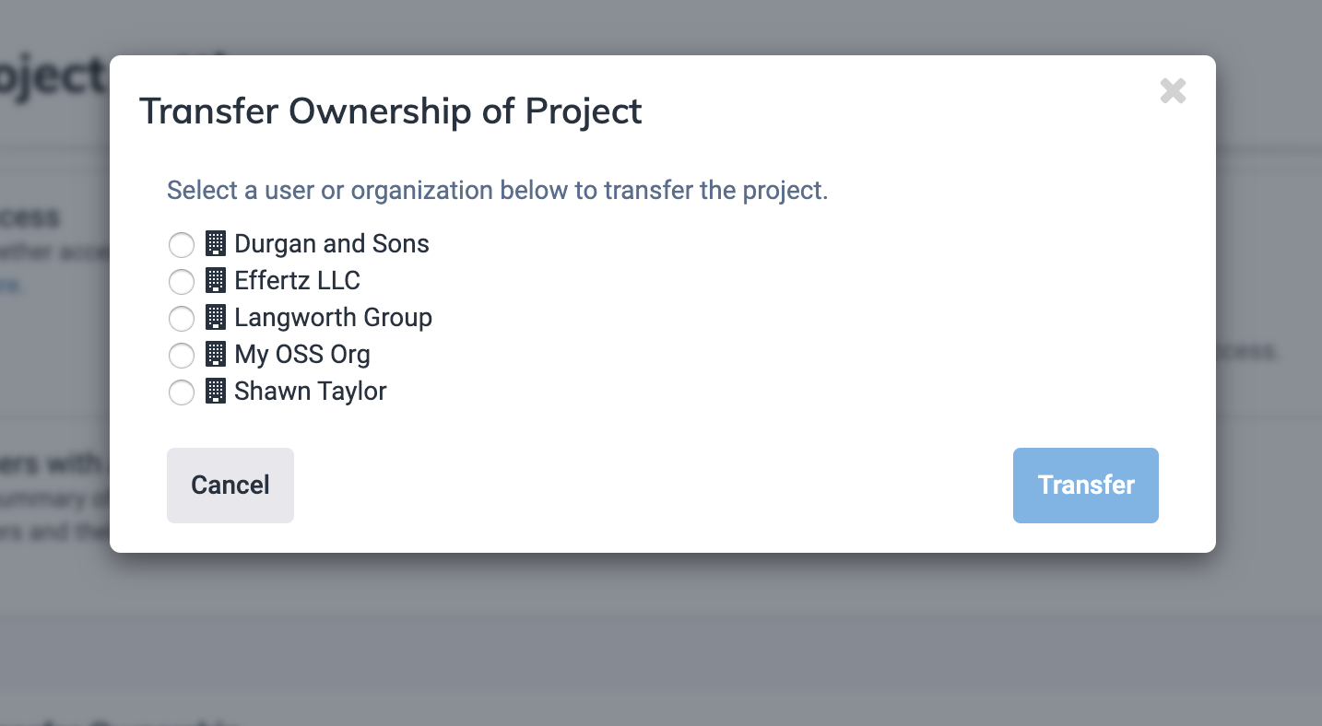The width and height of the screenshot is (1322, 726).
Task: Pick the My OSS Org radio button
Action: [182, 355]
